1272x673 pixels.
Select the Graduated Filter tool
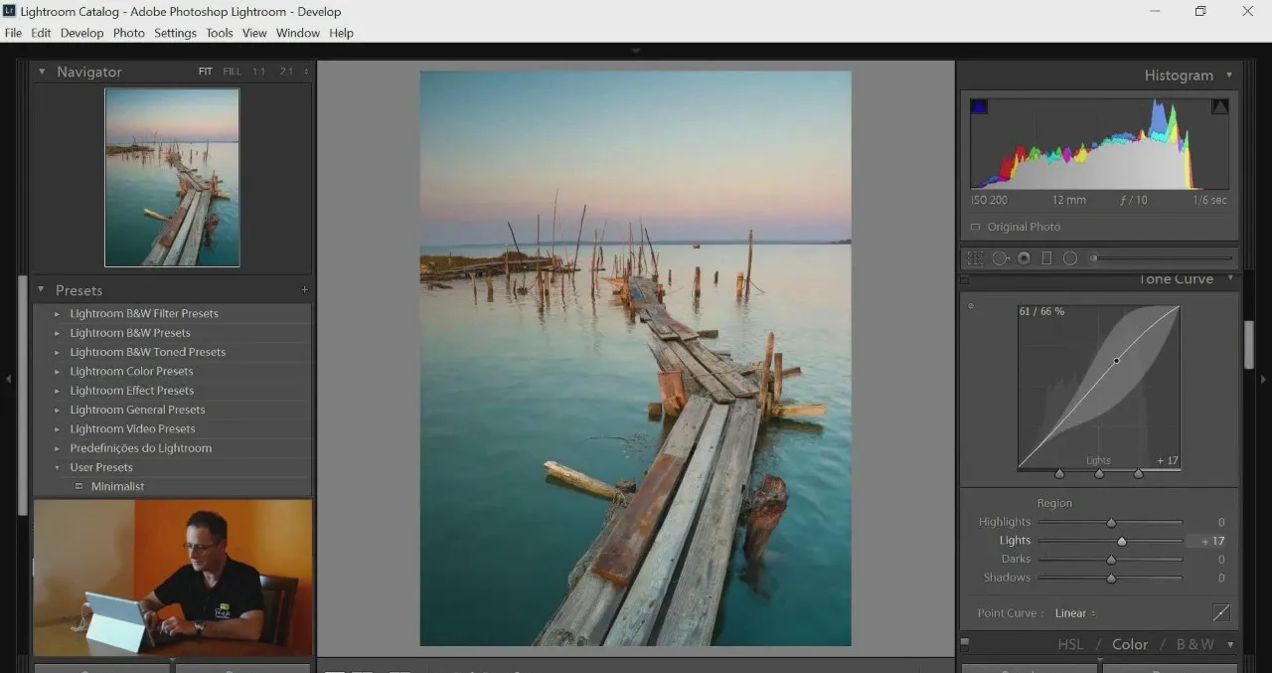click(1046, 258)
